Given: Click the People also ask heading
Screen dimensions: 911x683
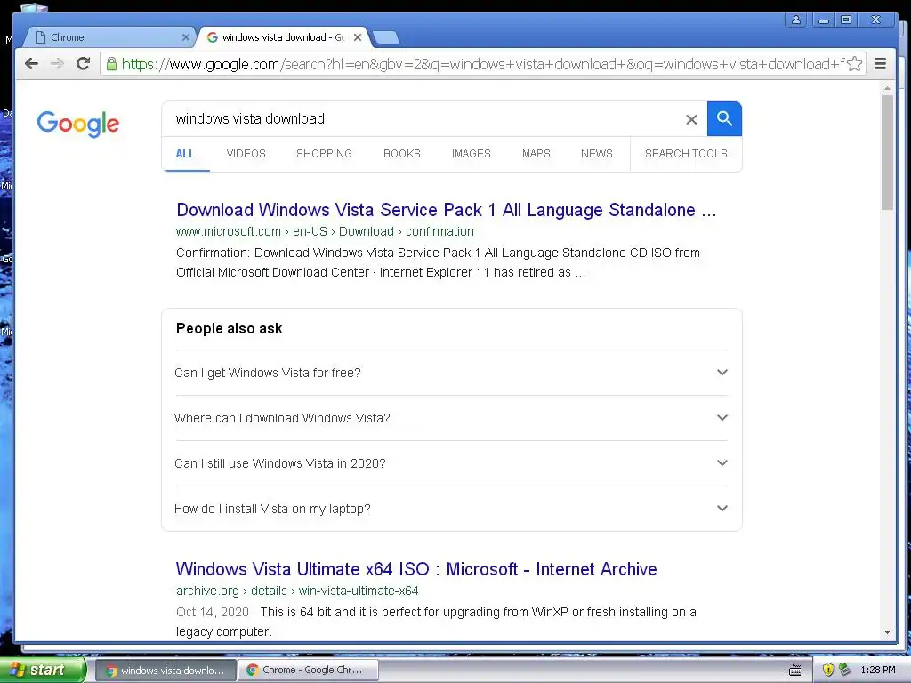Looking at the screenshot, I should (229, 329).
